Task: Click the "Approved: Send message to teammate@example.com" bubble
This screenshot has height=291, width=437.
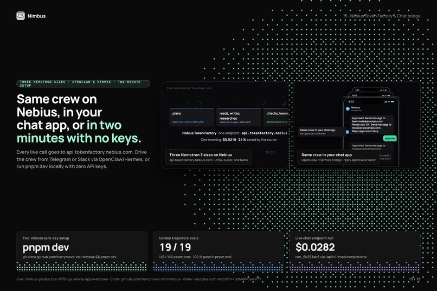Action: point(372,125)
